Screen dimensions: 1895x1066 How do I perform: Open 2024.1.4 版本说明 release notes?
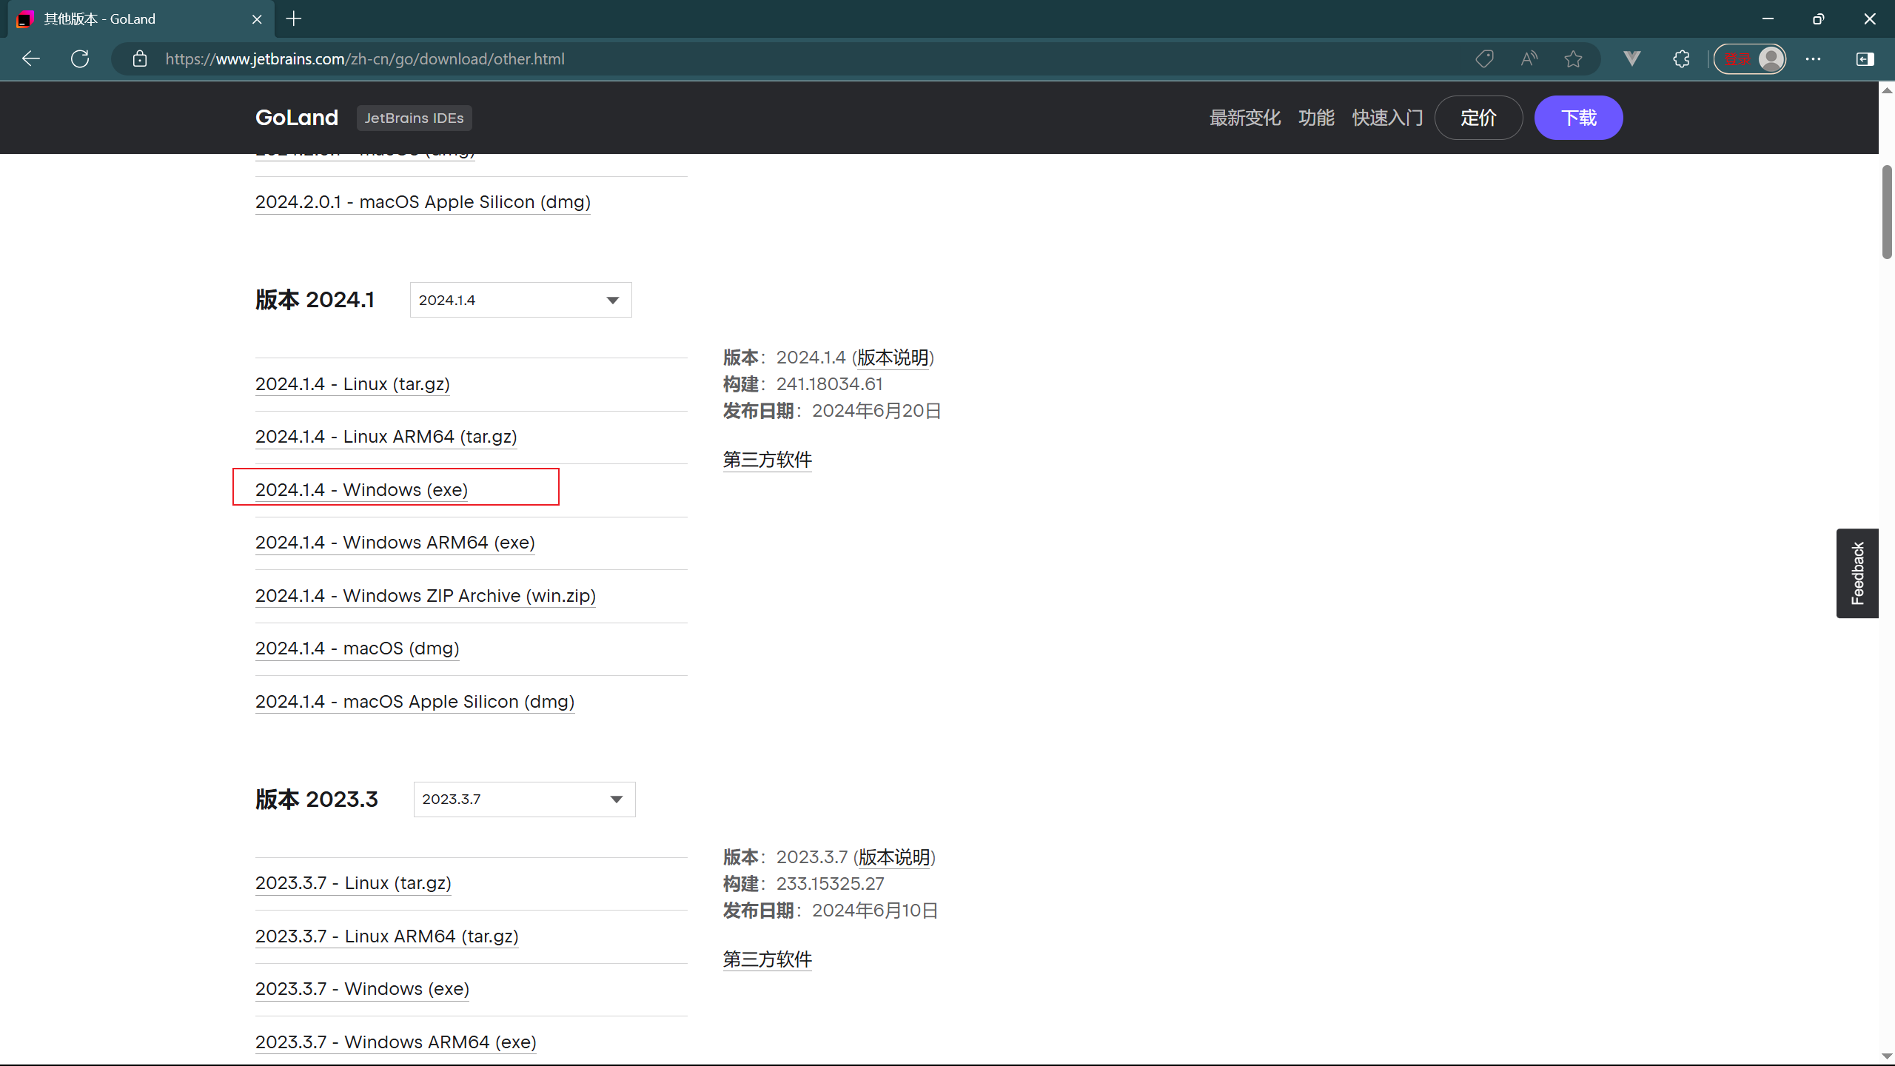click(893, 358)
